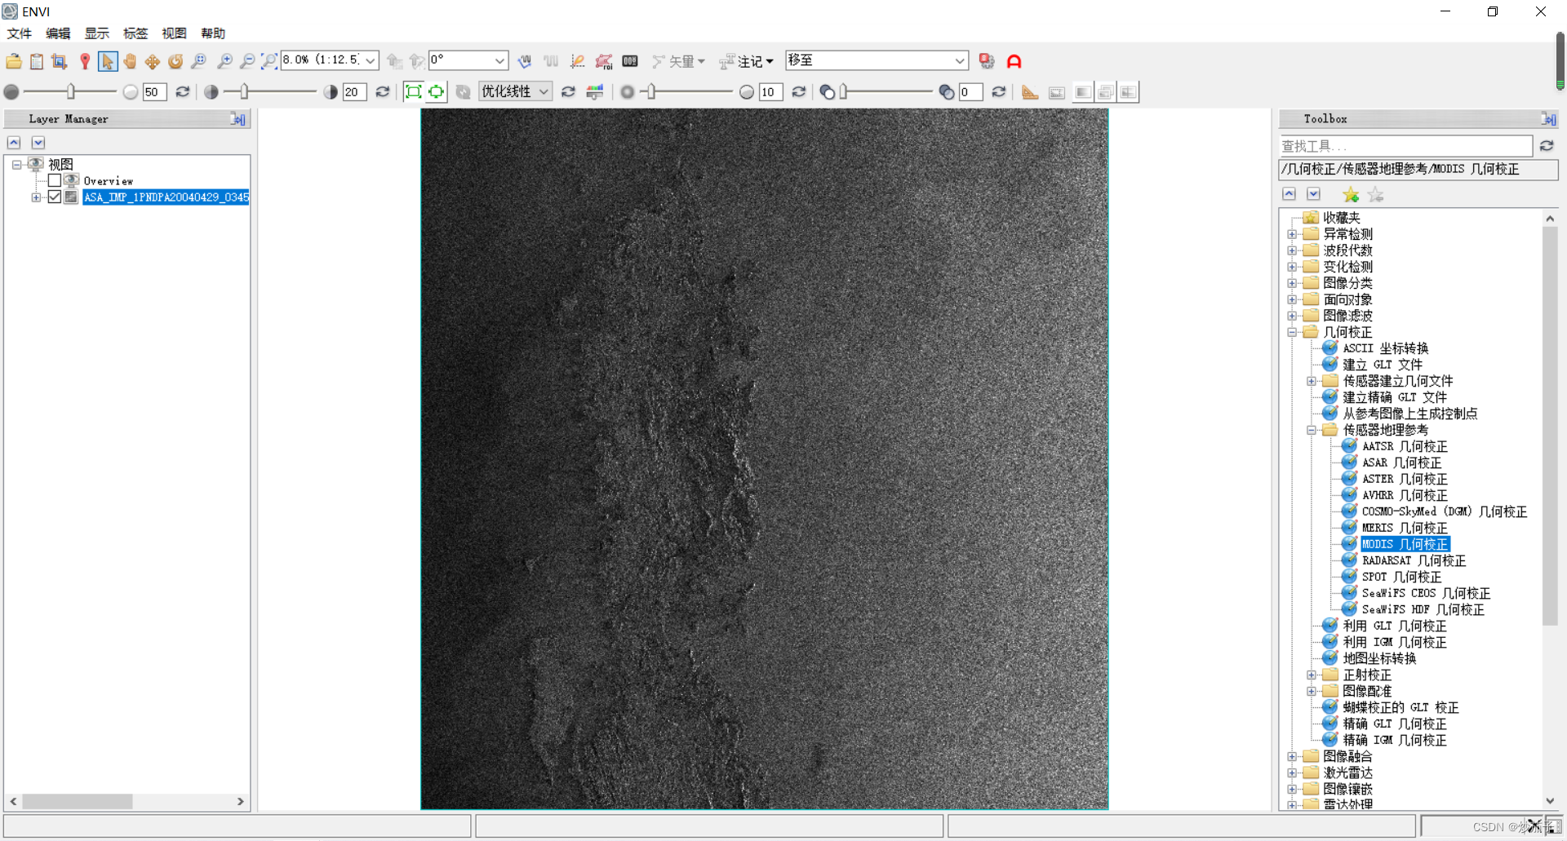Click the feature counting tool icon
The width and height of the screenshot is (1567, 841).
[x=630, y=61]
